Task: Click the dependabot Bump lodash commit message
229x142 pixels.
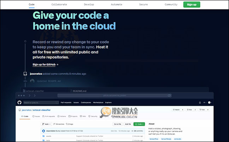Action: pos(70,131)
